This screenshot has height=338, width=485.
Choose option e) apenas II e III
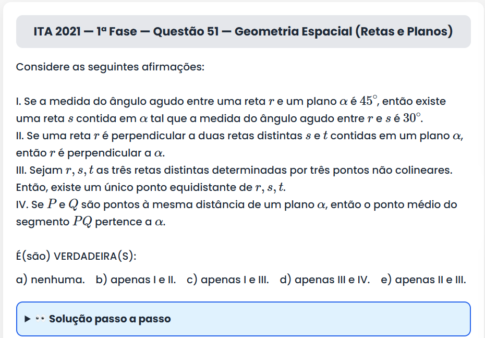coord(423,280)
